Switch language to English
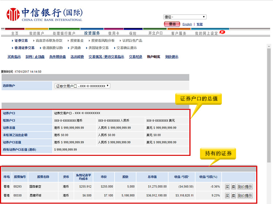Image resolution: width=273 pixels, height=204 pixels. coord(187,24)
